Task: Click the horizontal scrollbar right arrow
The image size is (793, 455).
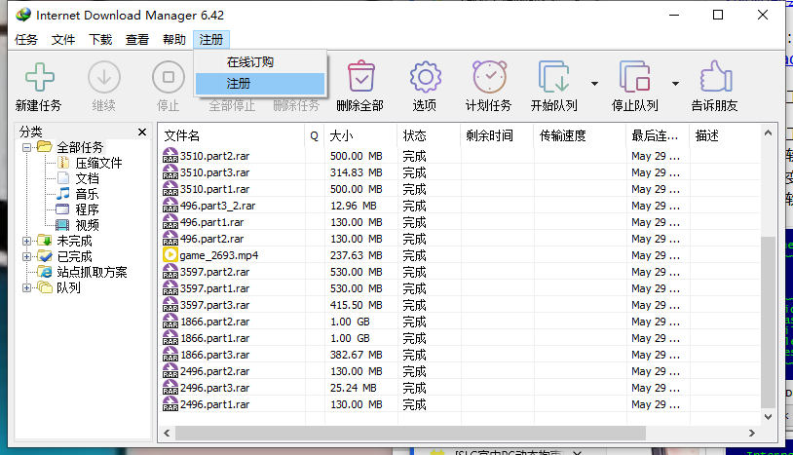Action: click(x=751, y=433)
